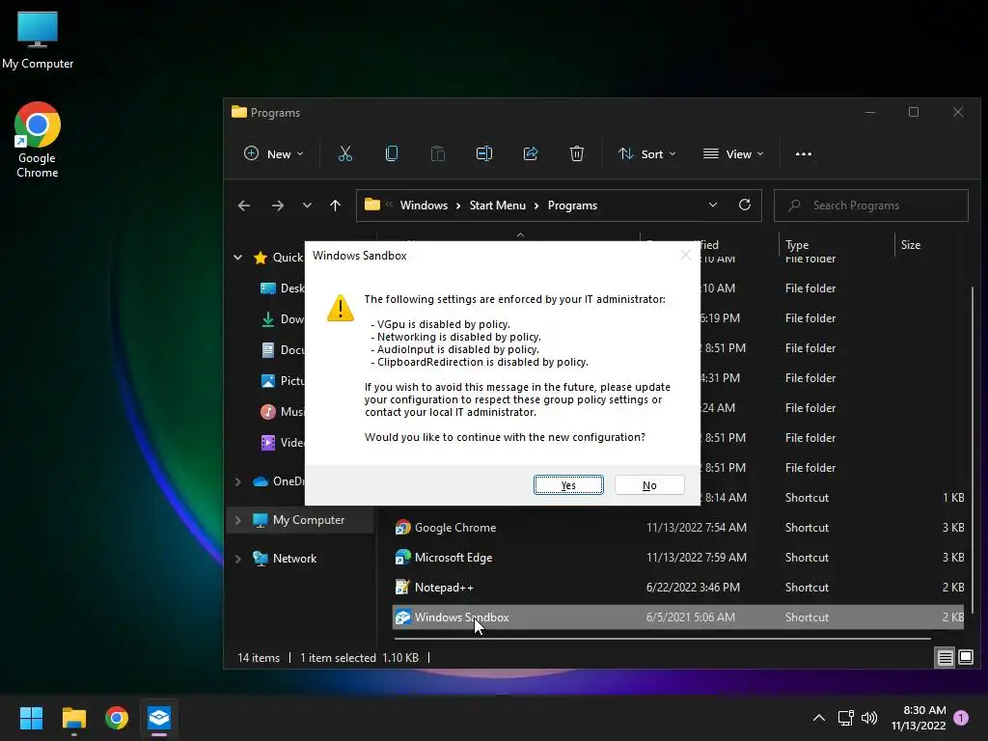
Task: Click the Paste icon in Explorer toolbar
Action: (x=438, y=153)
